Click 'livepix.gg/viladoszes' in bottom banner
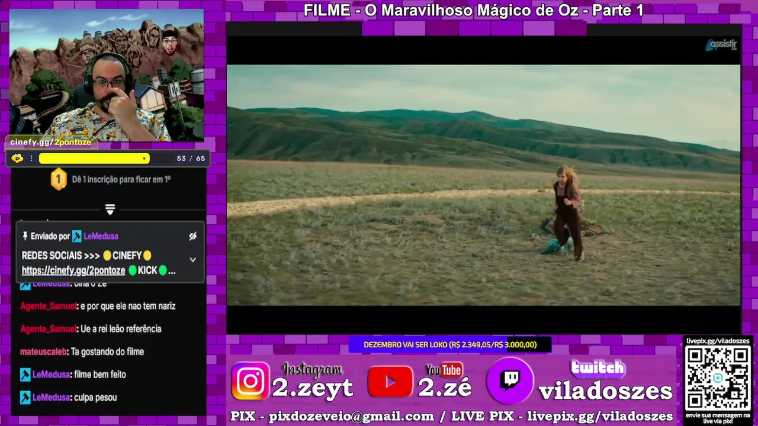This screenshot has width=758, height=426. click(600, 417)
